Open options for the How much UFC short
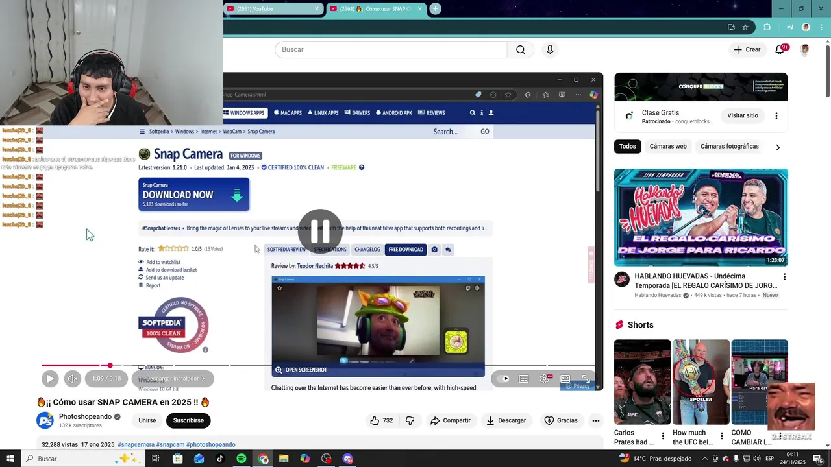831x467 pixels. [x=721, y=436]
